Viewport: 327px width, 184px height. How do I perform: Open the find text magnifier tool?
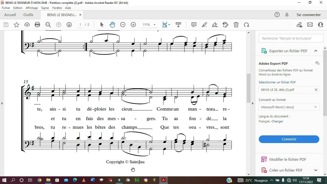(x=48, y=25)
